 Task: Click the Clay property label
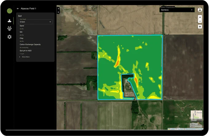point(22,38)
